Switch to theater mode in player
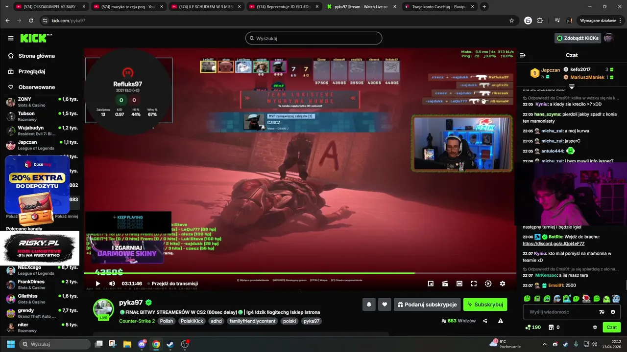This screenshot has height=352, width=627. pos(459,284)
